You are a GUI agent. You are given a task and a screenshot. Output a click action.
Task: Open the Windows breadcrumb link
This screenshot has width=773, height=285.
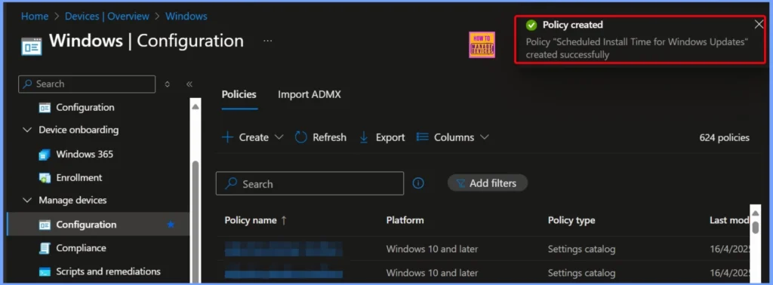click(x=186, y=17)
